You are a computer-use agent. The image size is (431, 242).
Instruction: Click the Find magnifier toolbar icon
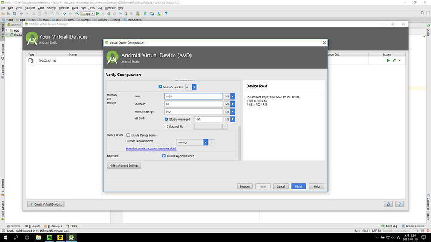52,13
